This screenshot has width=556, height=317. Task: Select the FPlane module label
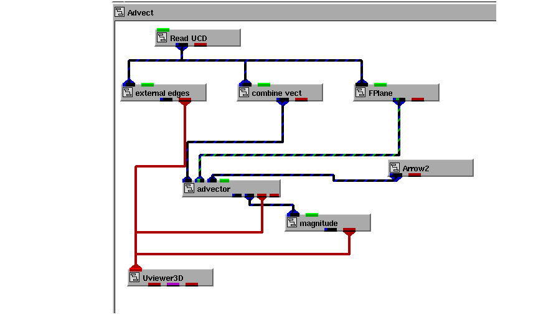380,93
